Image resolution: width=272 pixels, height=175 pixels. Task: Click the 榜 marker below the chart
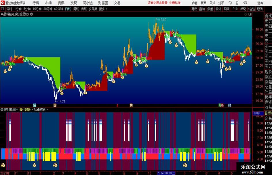click(131, 105)
